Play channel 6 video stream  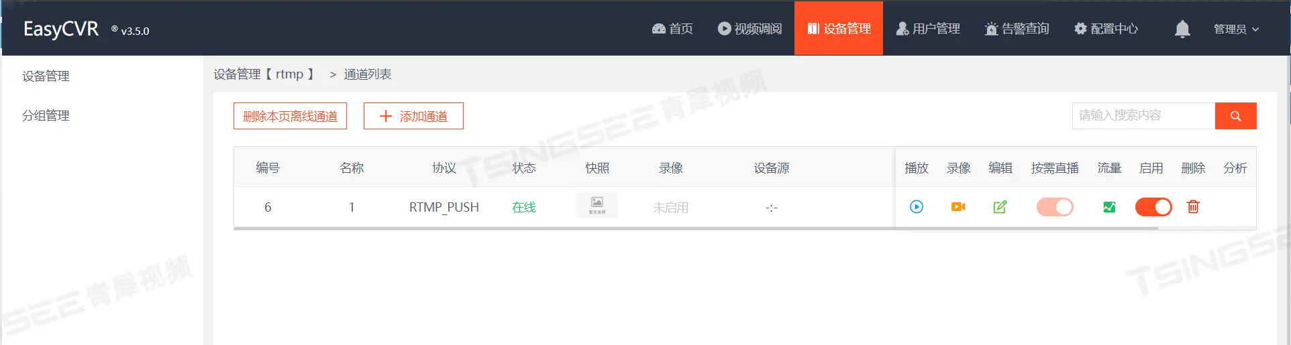point(916,207)
